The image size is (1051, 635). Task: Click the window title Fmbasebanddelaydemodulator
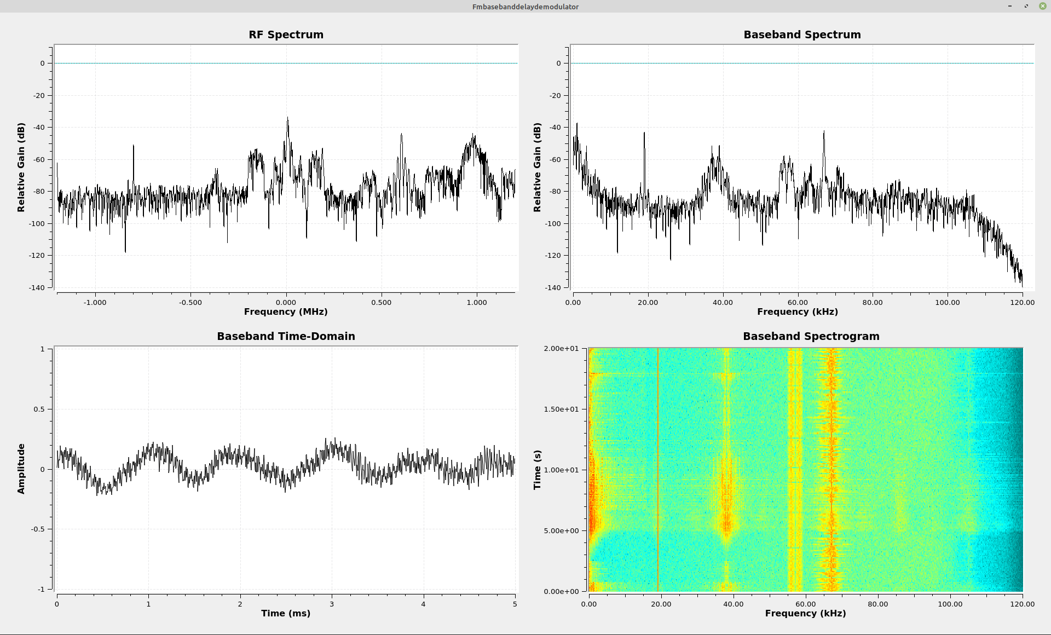[525, 7]
